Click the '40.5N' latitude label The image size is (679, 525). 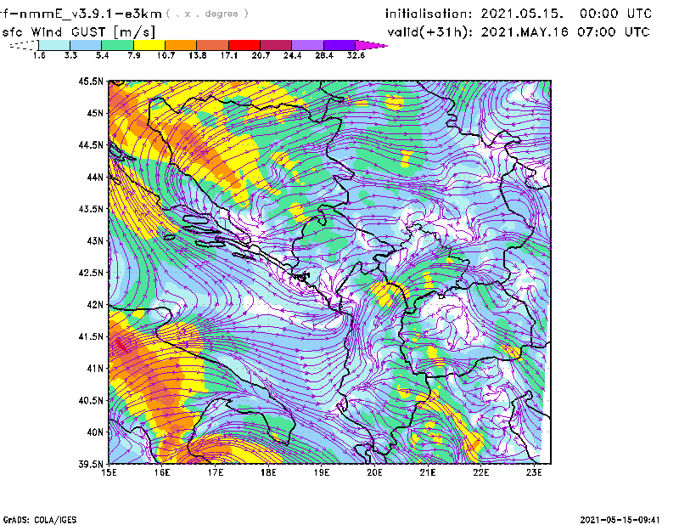pyautogui.click(x=92, y=401)
